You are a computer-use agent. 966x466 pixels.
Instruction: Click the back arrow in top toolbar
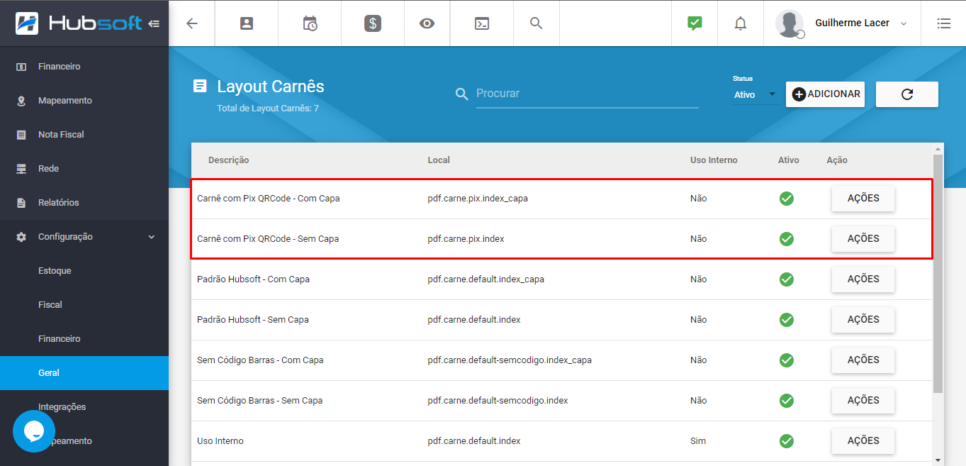pos(191,23)
